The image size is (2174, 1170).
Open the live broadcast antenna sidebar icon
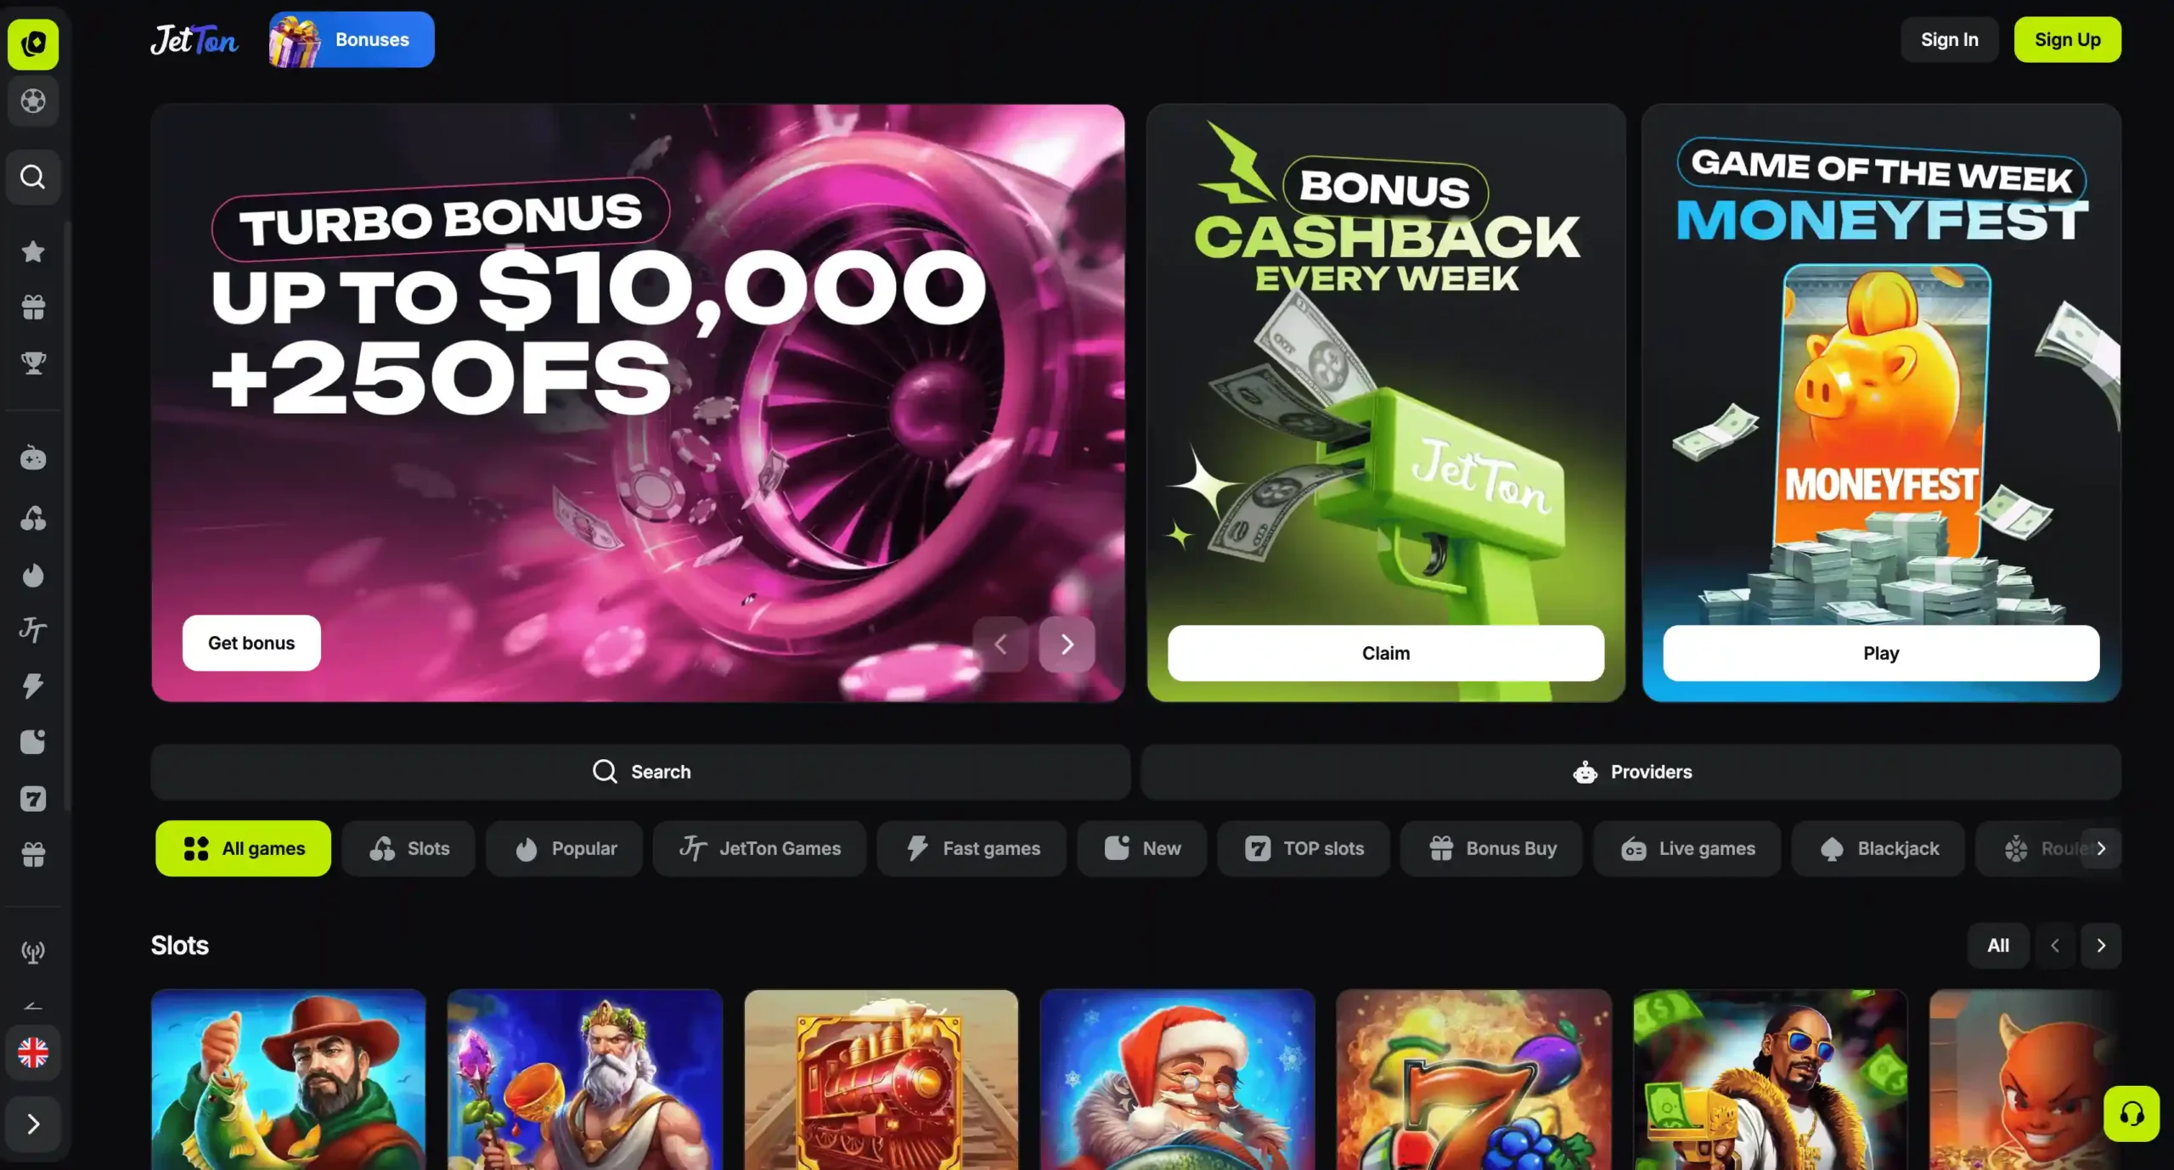pos(33,952)
